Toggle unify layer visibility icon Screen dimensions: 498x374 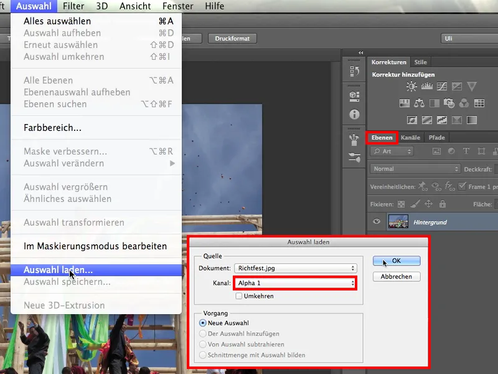tap(436, 186)
